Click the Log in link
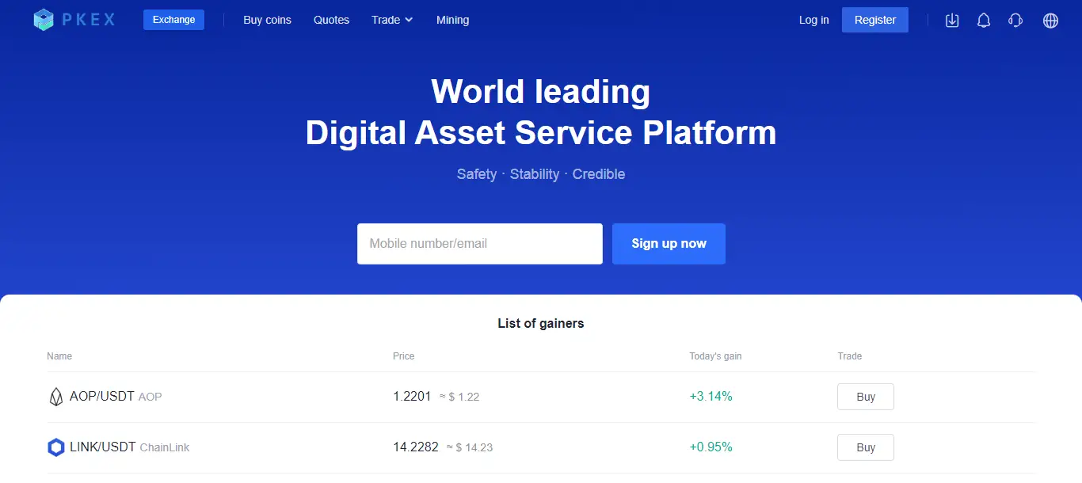Viewport: 1082px width, 483px height. (813, 20)
